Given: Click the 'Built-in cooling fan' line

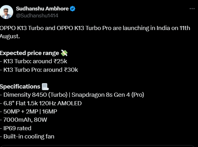Looking at the screenshot, I should (29, 137).
